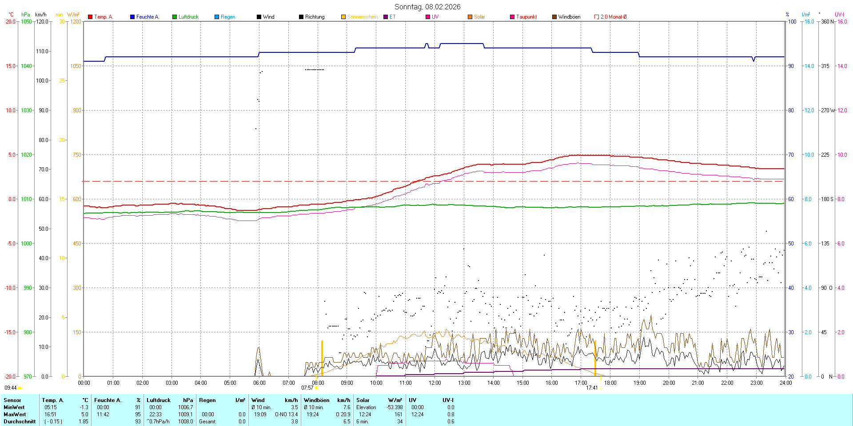Click the purple ET legend square
The image size is (853, 426).
coord(386,17)
